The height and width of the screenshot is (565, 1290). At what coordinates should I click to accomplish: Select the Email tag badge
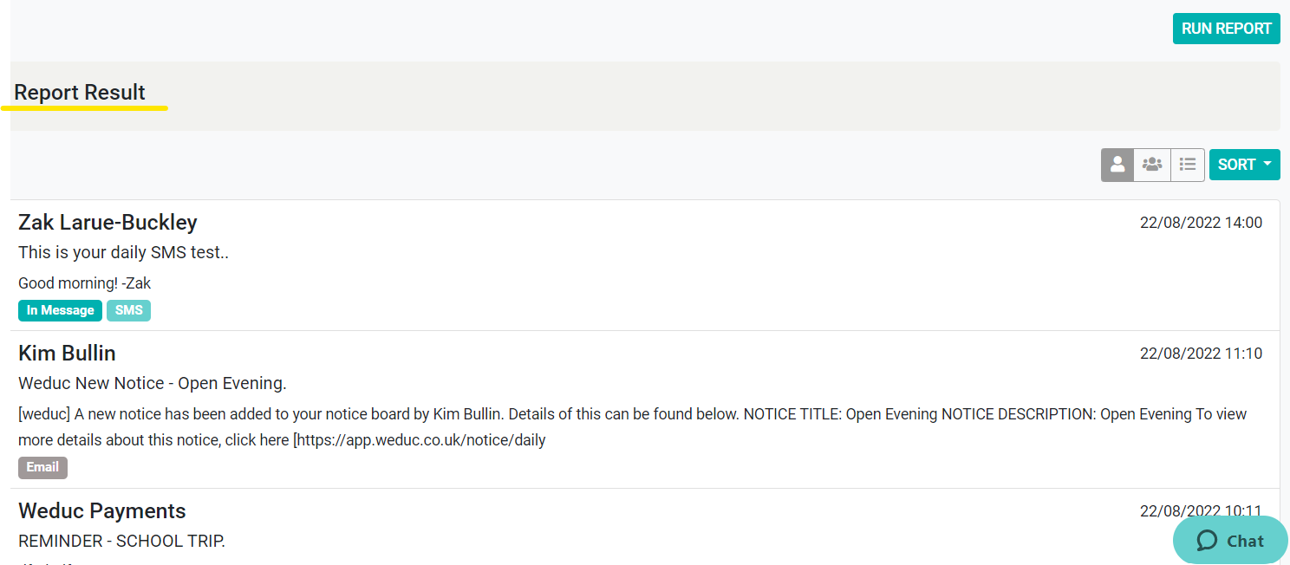pos(42,467)
